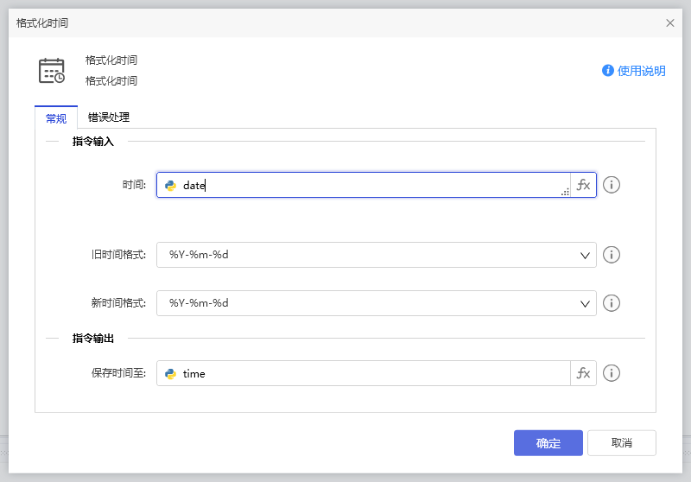
Task: Click the info icon beside 旧时间格式
Action: 612,255
